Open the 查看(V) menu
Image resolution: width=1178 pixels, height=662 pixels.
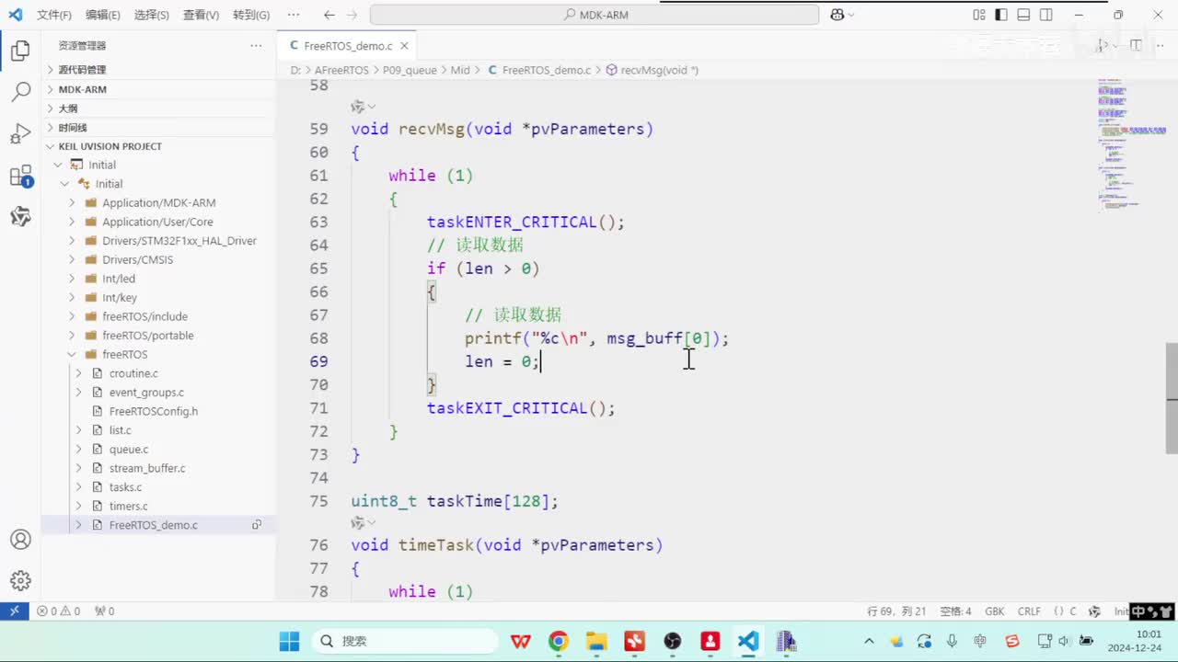tap(202, 15)
